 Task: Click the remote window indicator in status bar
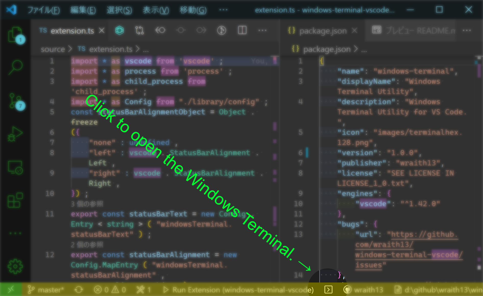point(11,290)
